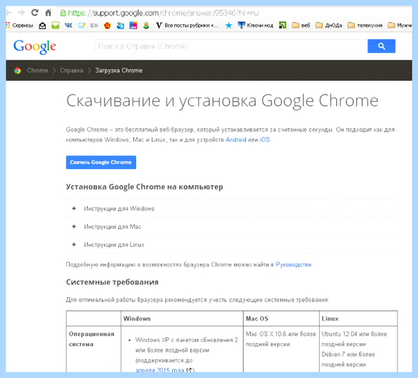The height and width of the screenshot is (378, 418).
Task: Click the 'Операционная система' row label
Action: (x=91, y=339)
